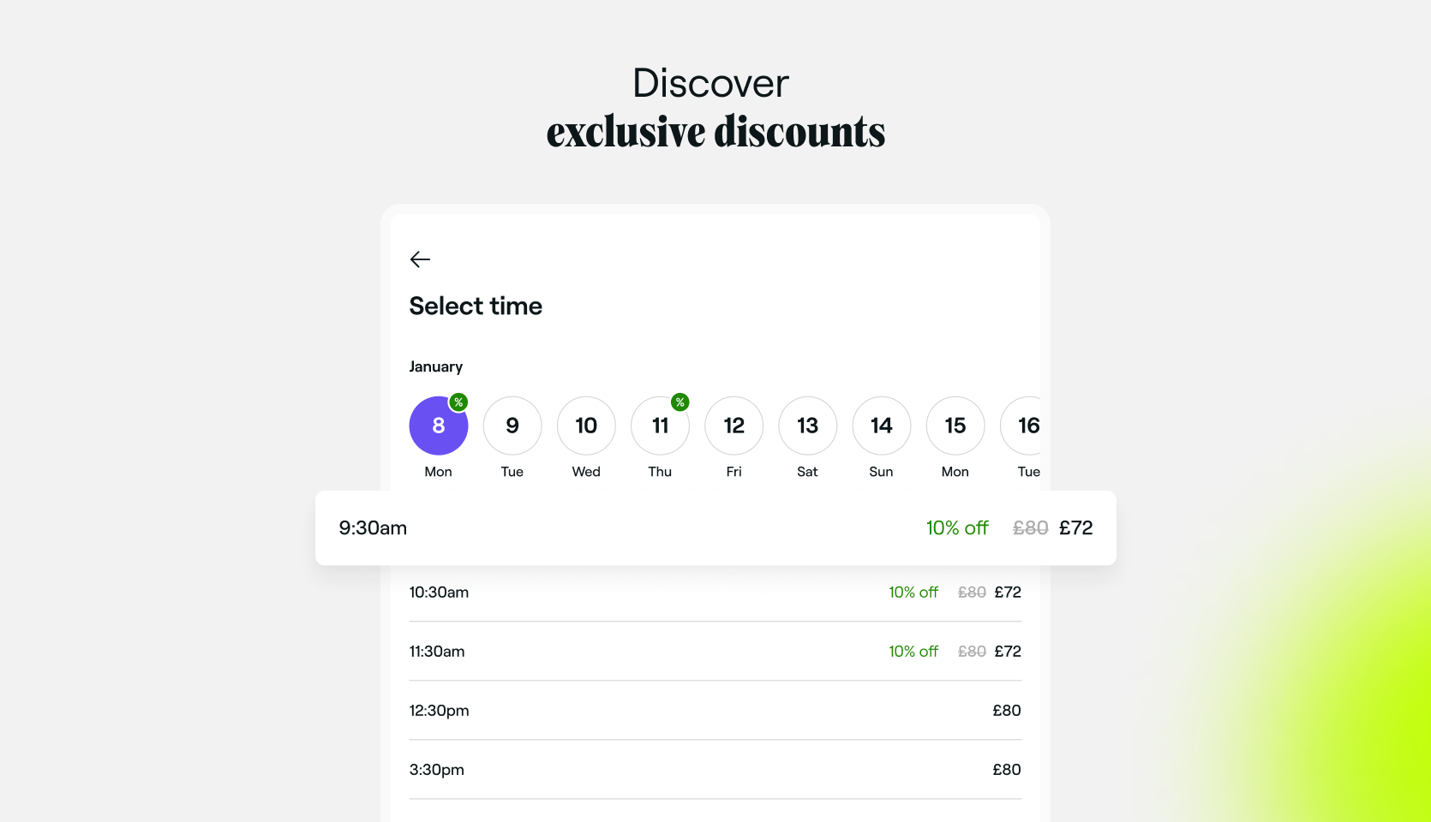Select Tuesday 9 date circle
Image resolution: width=1431 pixels, height=822 pixels.
coord(512,426)
